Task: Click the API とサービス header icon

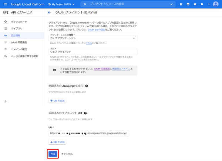Action: click(6, 13)
